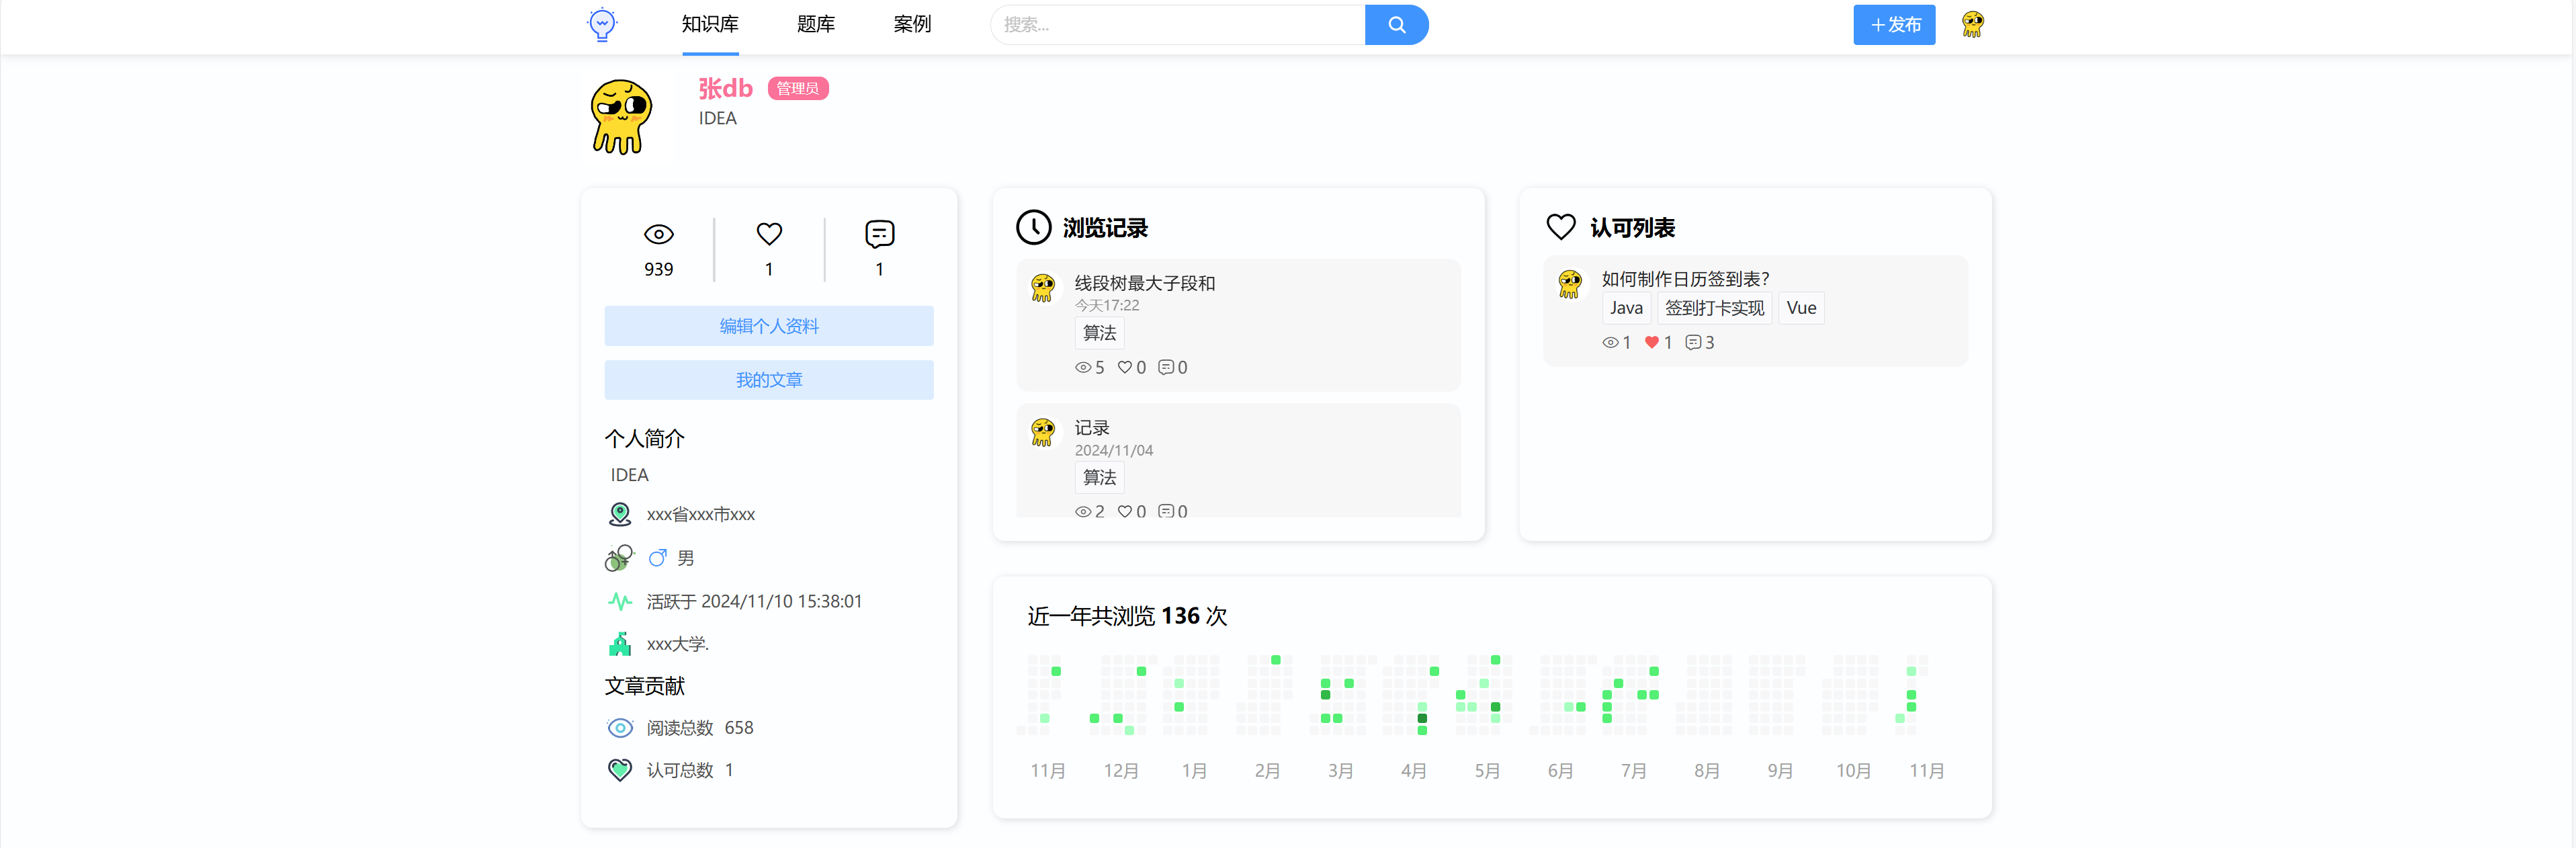Click the clock icon beside 浏览记录
The height and width of the screenshot is (848, 2576).
1033,227
